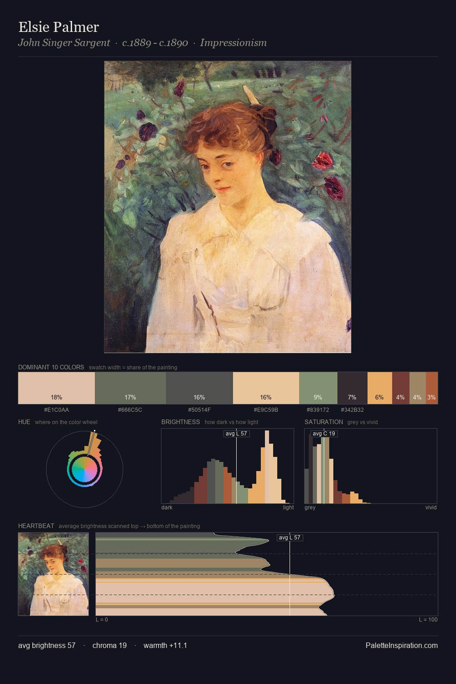The height and width of the screenshot is (684, 456).
Task: Click the hex code #666C5C
Action: [130, 410]
